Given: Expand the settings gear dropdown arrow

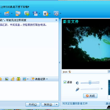Looking at the screenshot, I should (61, 13).
